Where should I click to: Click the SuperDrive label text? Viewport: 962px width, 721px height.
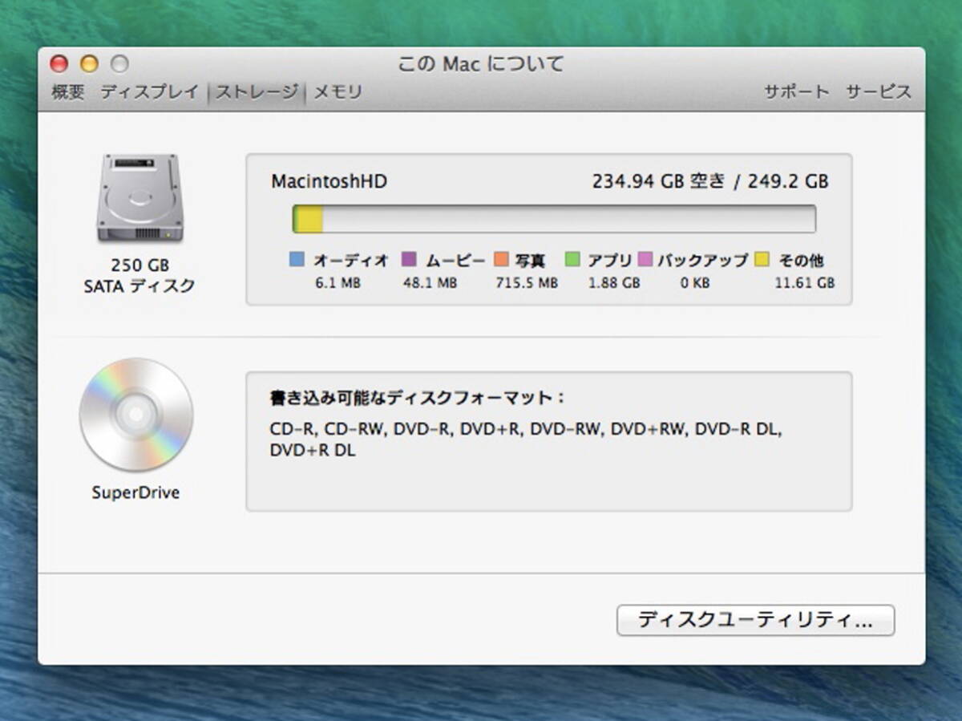click(x=135, y=492)
